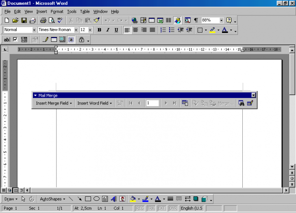The height and width of the screenshot is (213, 296).
Task: Go to next mail merge record
Action: (x=166, y=103)
